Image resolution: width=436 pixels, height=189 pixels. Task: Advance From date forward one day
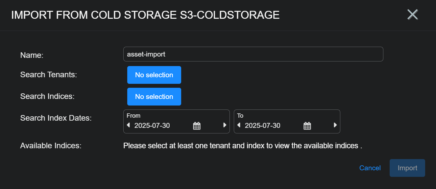(x=225, y=125)
